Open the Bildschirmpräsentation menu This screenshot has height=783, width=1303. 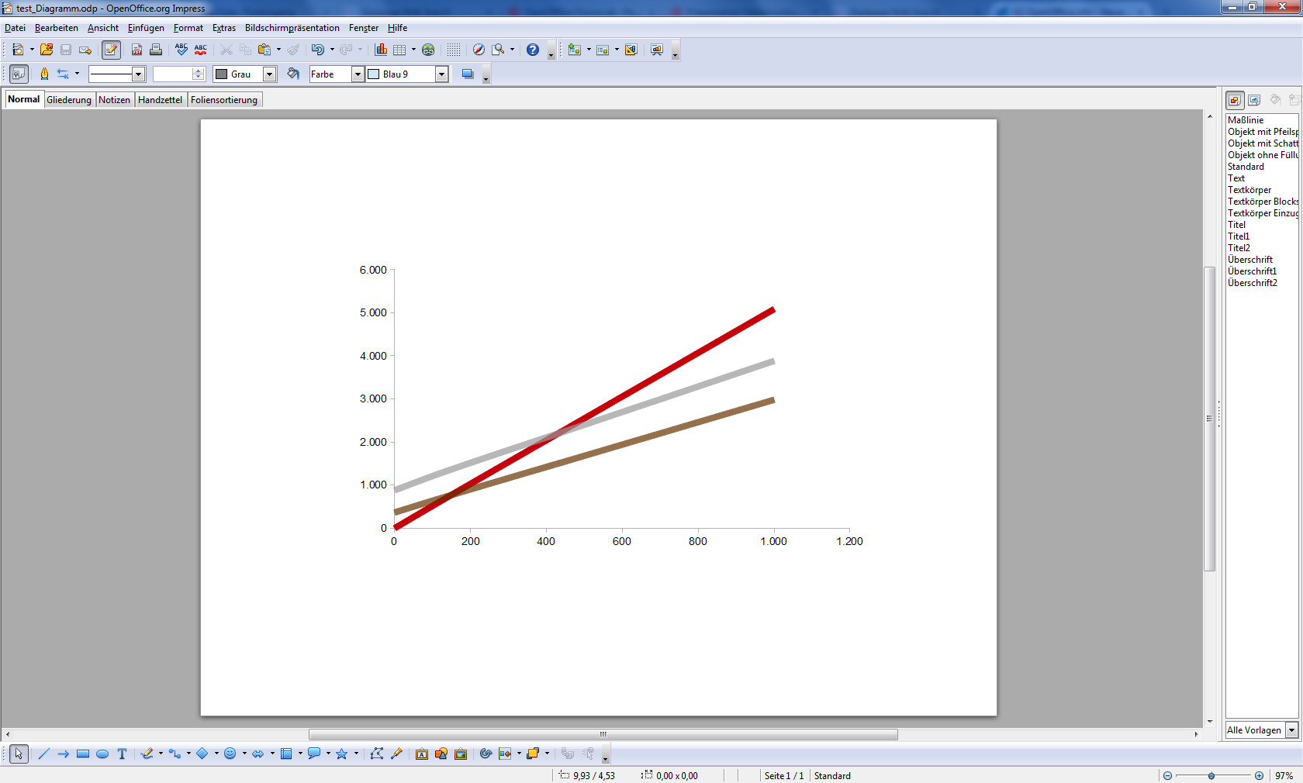tap(292, 28)
